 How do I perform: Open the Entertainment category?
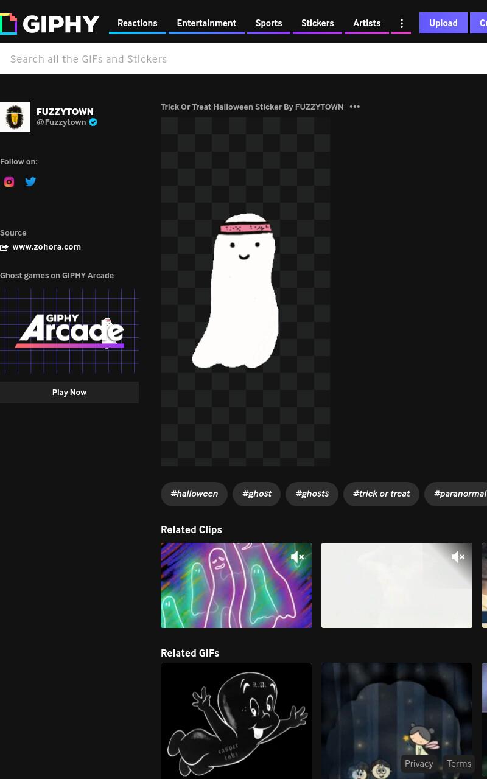(x=206, y=23)
